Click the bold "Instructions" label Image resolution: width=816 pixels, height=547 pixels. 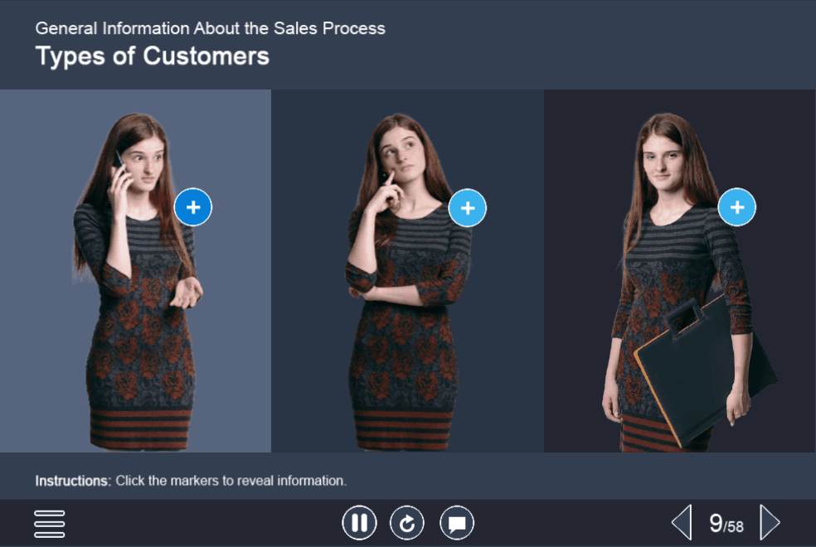pyautogui.click(x=72, y=481)
